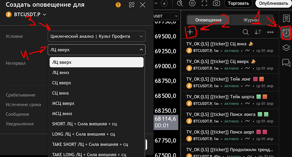Expand the chevron left of circled A

tap(156, 3)
